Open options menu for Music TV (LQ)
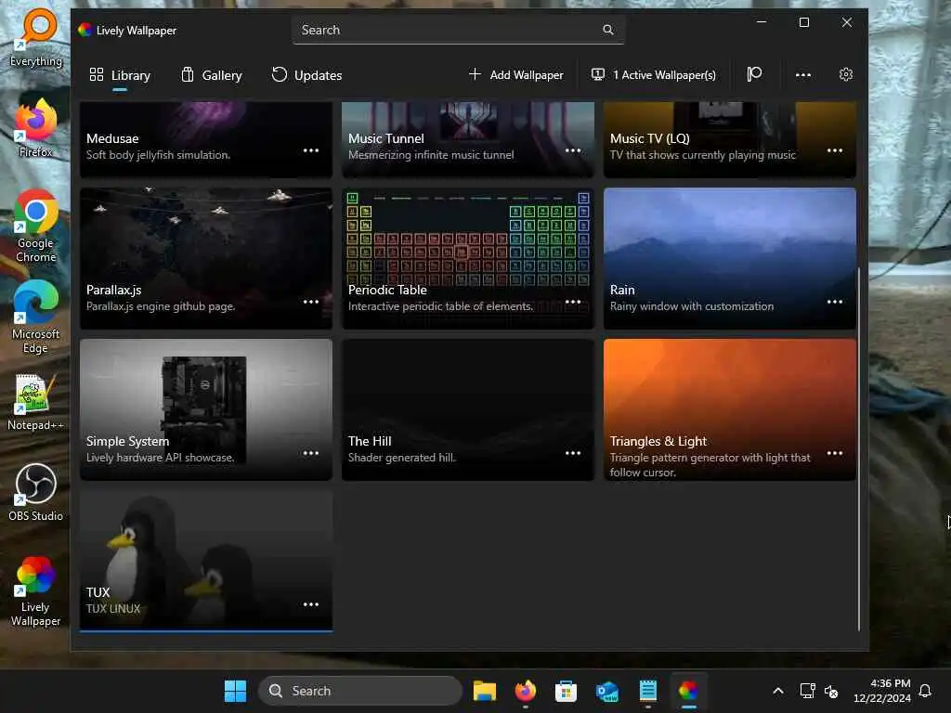Viewport: 951px width, 713px height. tap(835, 150)
